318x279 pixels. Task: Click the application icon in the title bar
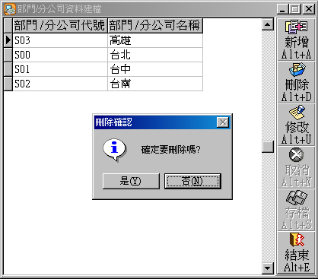[x=10, y=9]
